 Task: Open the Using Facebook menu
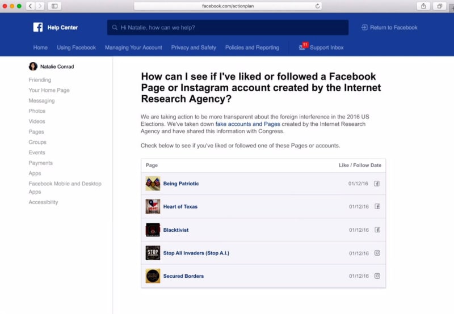click(76, 48)
